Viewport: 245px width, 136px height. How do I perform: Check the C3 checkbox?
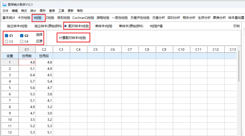6,42
